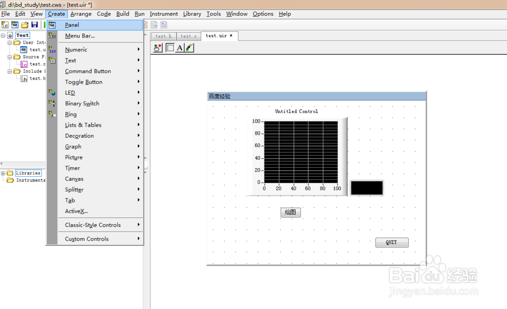Open the Instrument menu

164,14
